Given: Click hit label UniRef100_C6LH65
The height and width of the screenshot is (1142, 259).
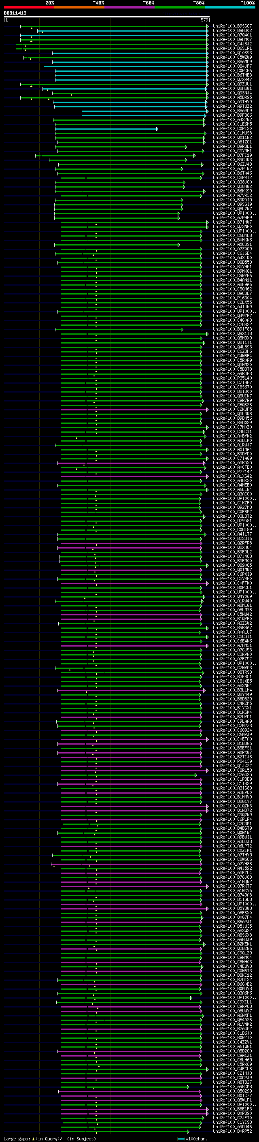Looking at the screenshot, I should tap(232, 1061).
